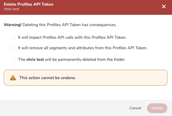Click the white dialog body below the warning banner
172x116 pixels.
click(86, 93)
